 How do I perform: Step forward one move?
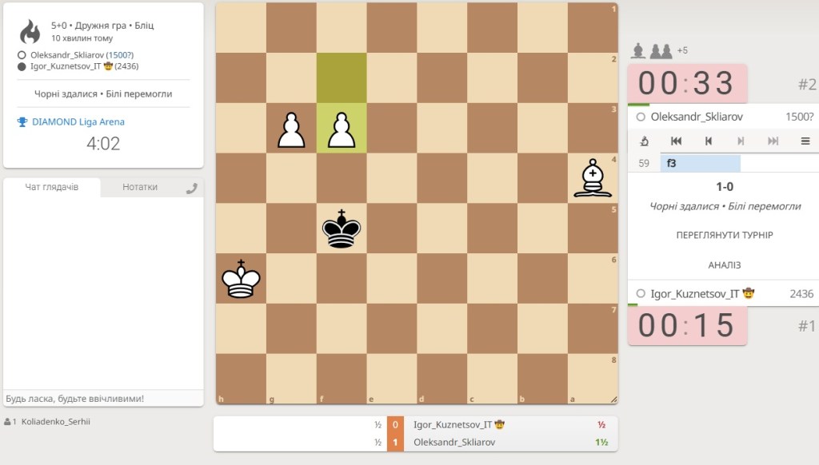(741, 141)
